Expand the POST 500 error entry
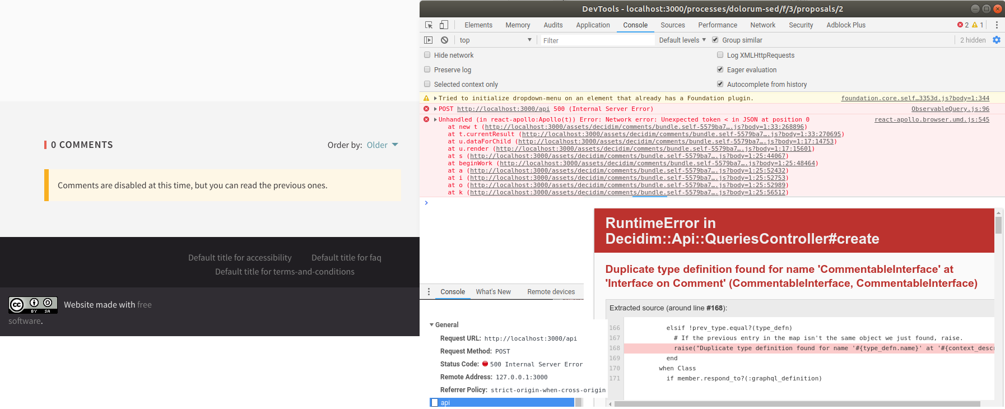Screen dimensions: 1005x409 [x=435, y=109]
